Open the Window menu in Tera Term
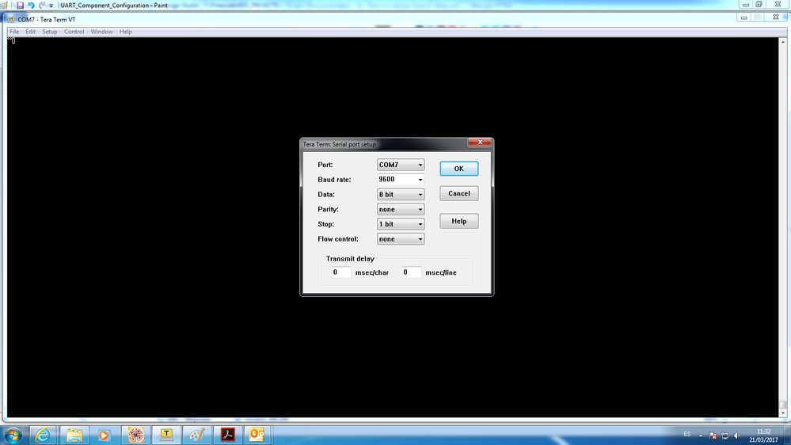This screenshot has width=791, height=445. pos(101,32)
